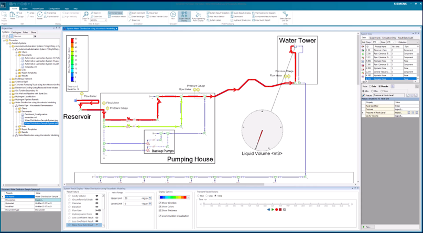Click the Copy tool
Image resolution: width=423 pixels, height=233 pixels.
click(x=20, y=16)
